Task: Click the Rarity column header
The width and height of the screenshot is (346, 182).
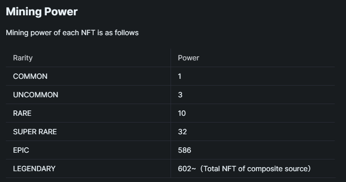Action: coord(23,58)
